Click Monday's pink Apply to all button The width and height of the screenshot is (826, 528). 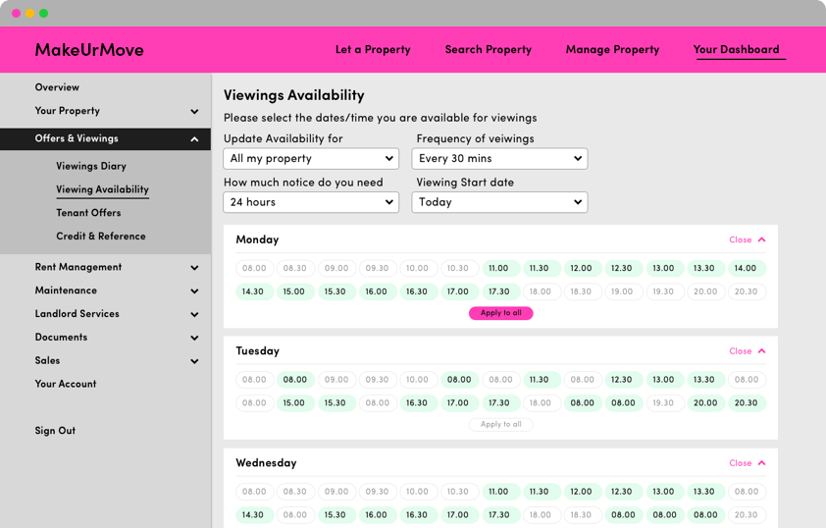(500, 313)
